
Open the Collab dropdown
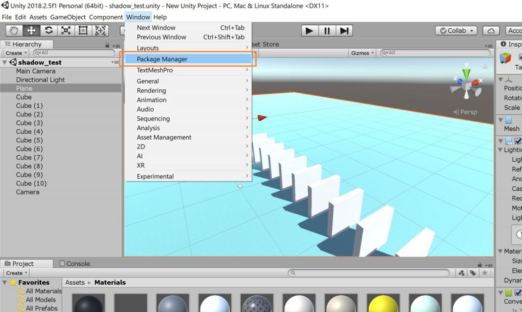[x=456, y=31]
